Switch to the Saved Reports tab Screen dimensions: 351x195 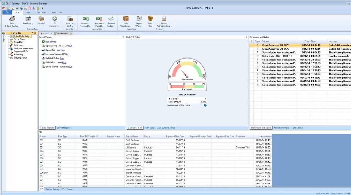point(63,128)
